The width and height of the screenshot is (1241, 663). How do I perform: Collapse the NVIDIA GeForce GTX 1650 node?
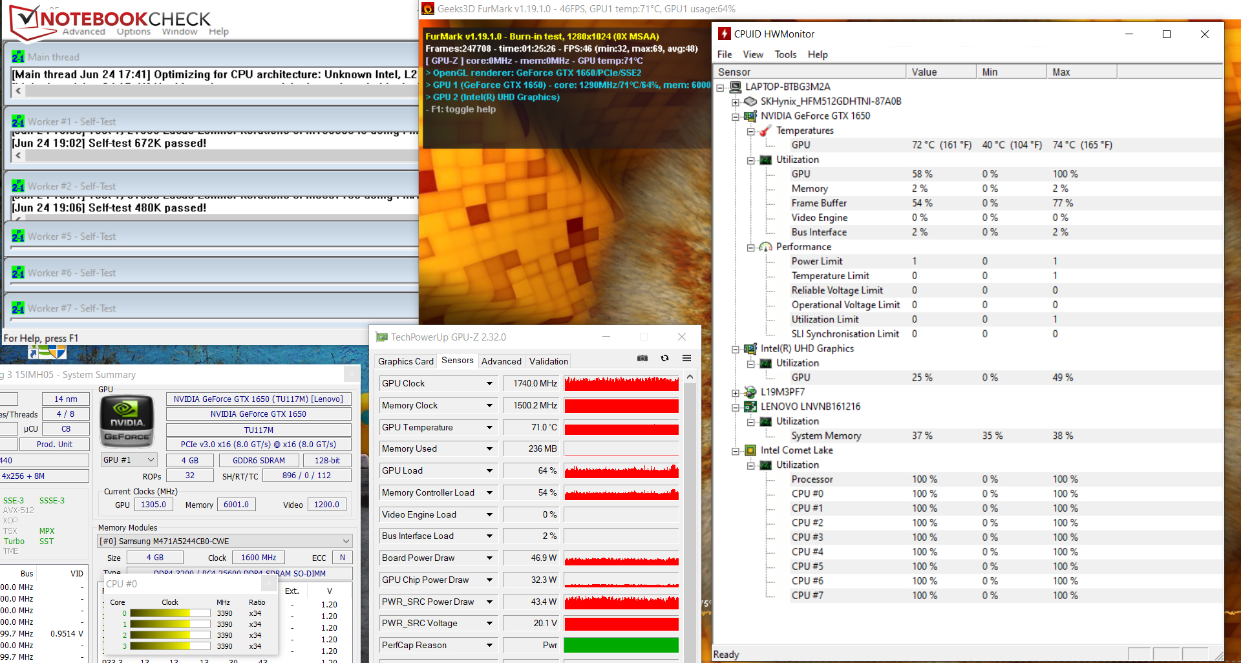[736, 117]
